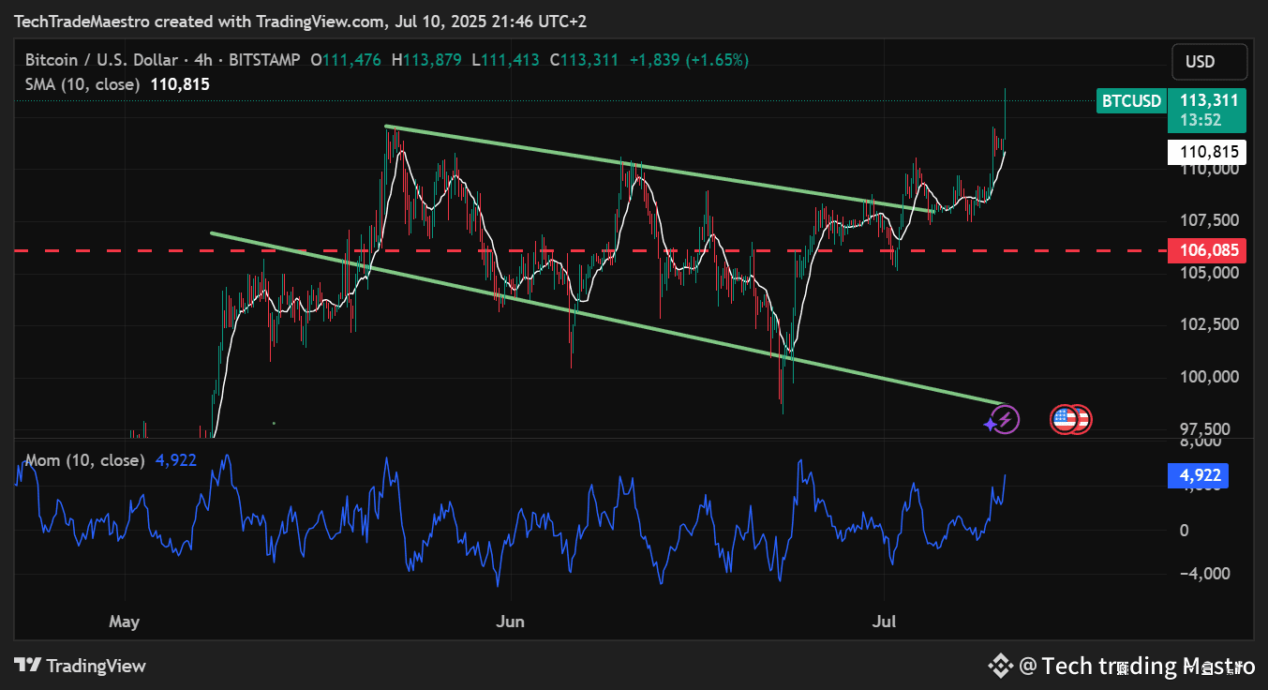Image resolution: width=1268 pixels, height=690 pixels.
Task: Click the 102,500 price axis label
Action: coord(1209,325)
